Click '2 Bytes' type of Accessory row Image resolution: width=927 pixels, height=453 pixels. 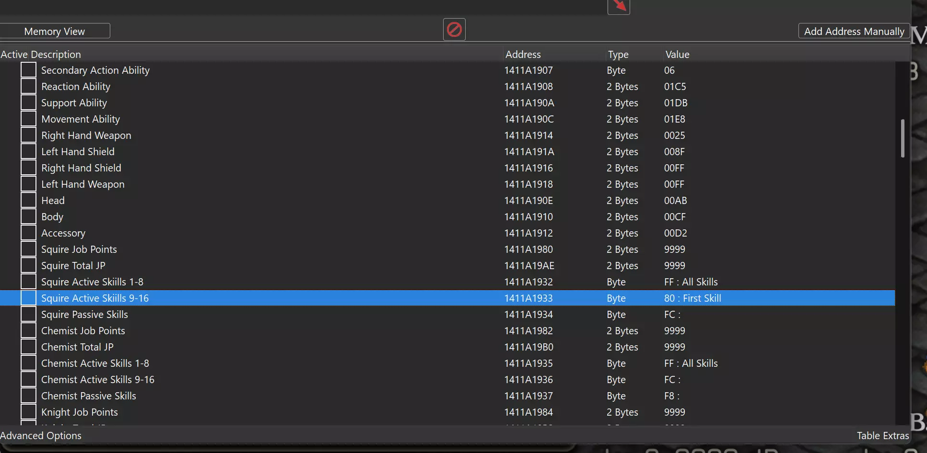622,233
